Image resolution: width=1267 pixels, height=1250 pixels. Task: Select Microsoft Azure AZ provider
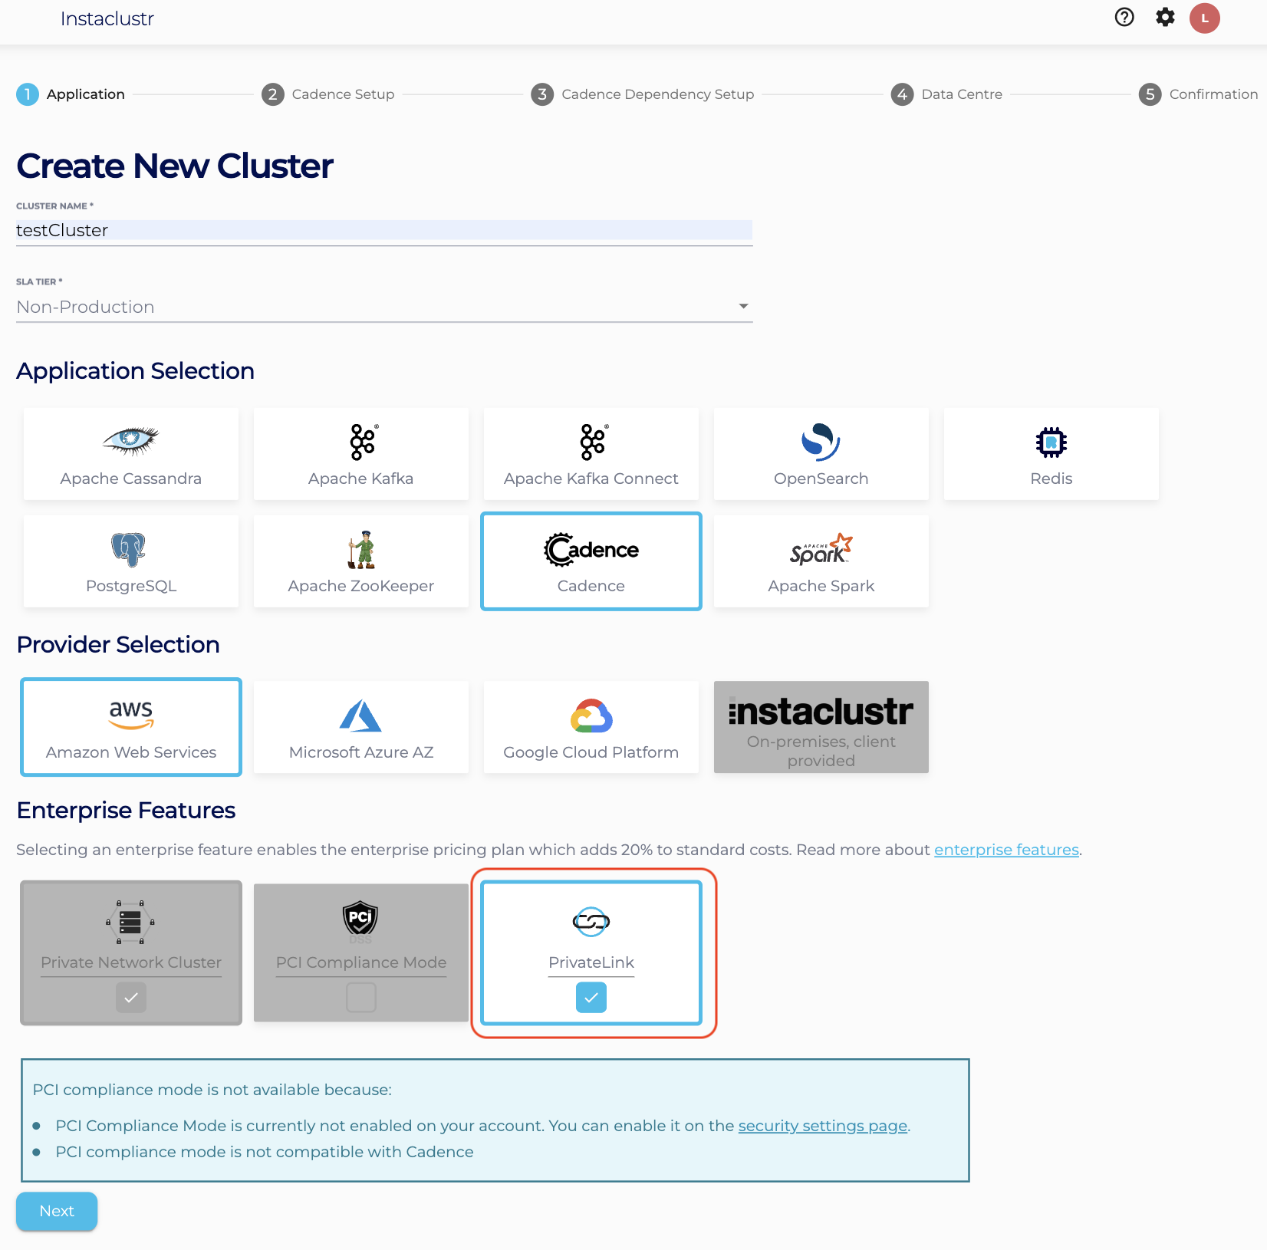360,727
